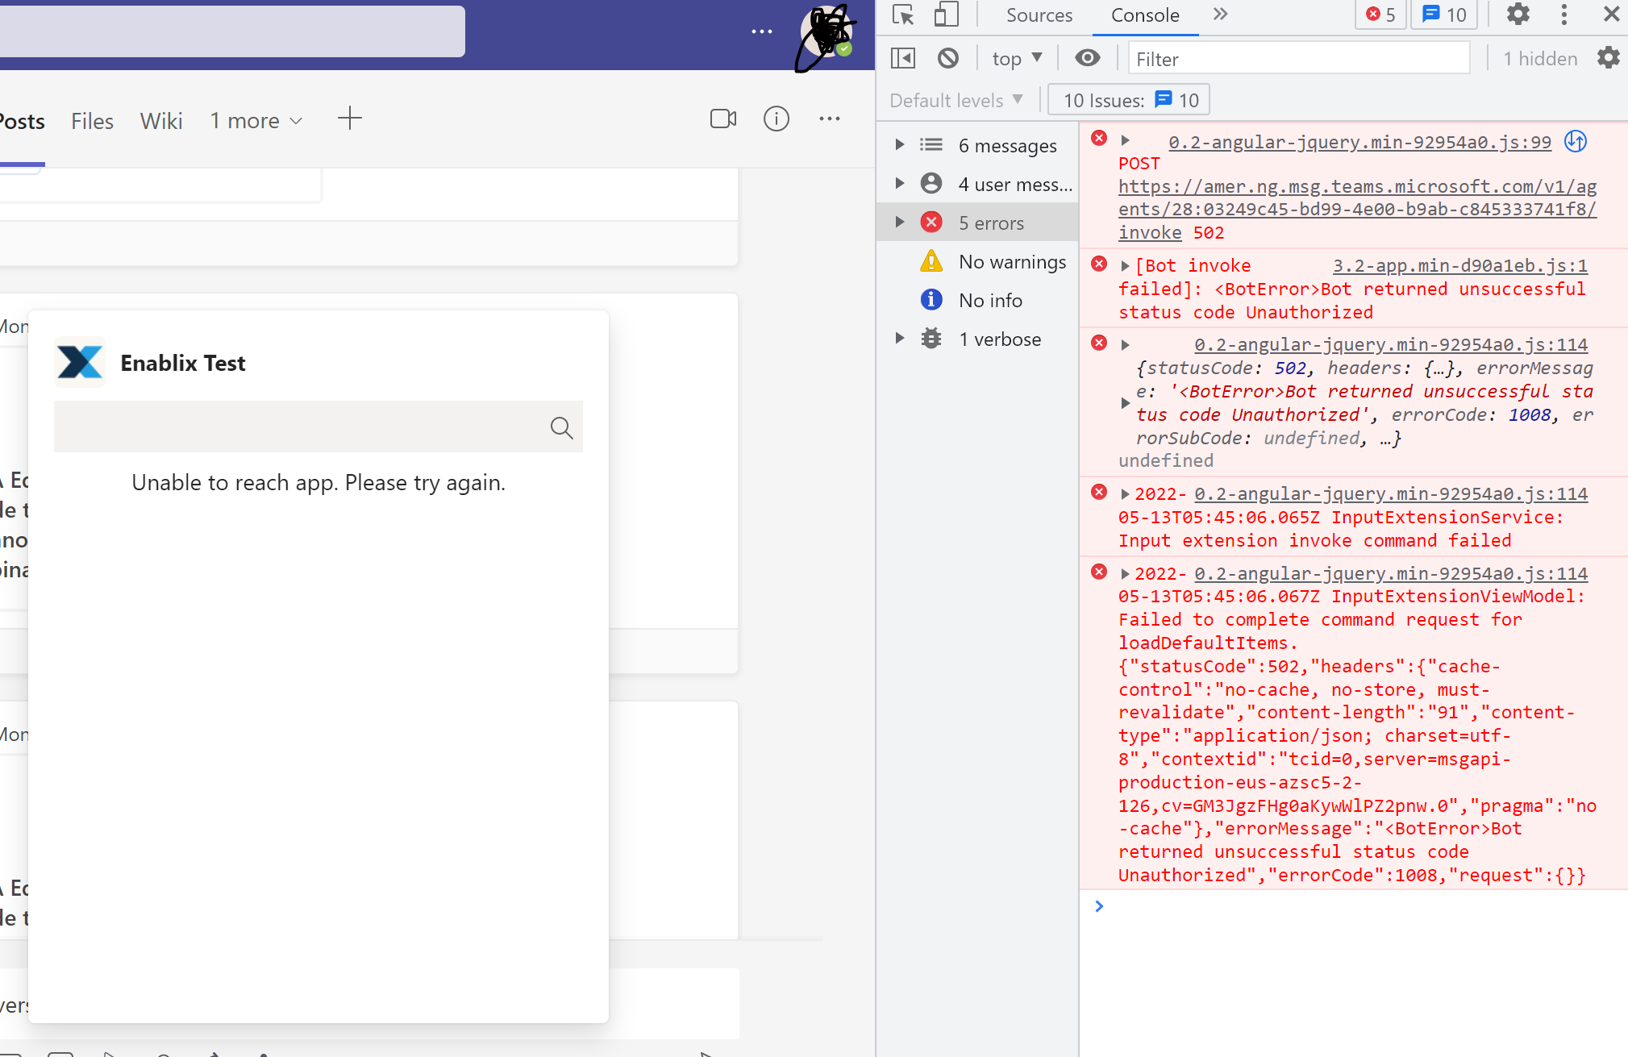The width and height of the screenshot is (1628, 1057).
Task: Expand the BotError unauthorized error details
Action: tap(1126, 264)
